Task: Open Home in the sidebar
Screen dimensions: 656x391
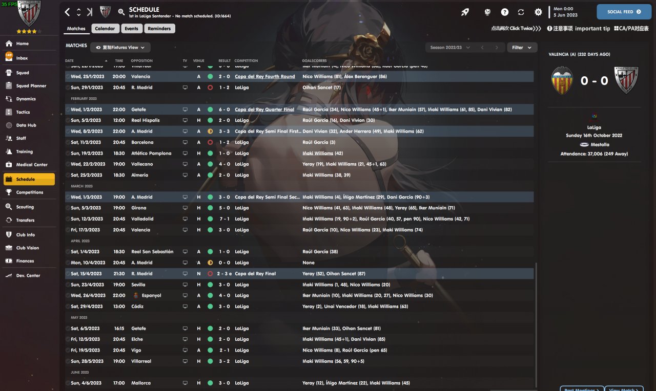Action: pyautogui.click(x=30, y=44)
